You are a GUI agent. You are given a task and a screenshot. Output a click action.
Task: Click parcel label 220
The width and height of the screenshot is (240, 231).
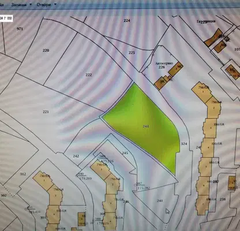(x=46, y=50)
